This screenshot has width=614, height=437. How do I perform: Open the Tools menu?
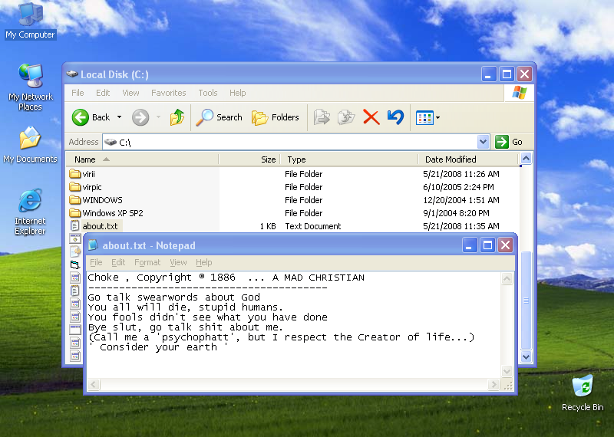pos(207,93)
